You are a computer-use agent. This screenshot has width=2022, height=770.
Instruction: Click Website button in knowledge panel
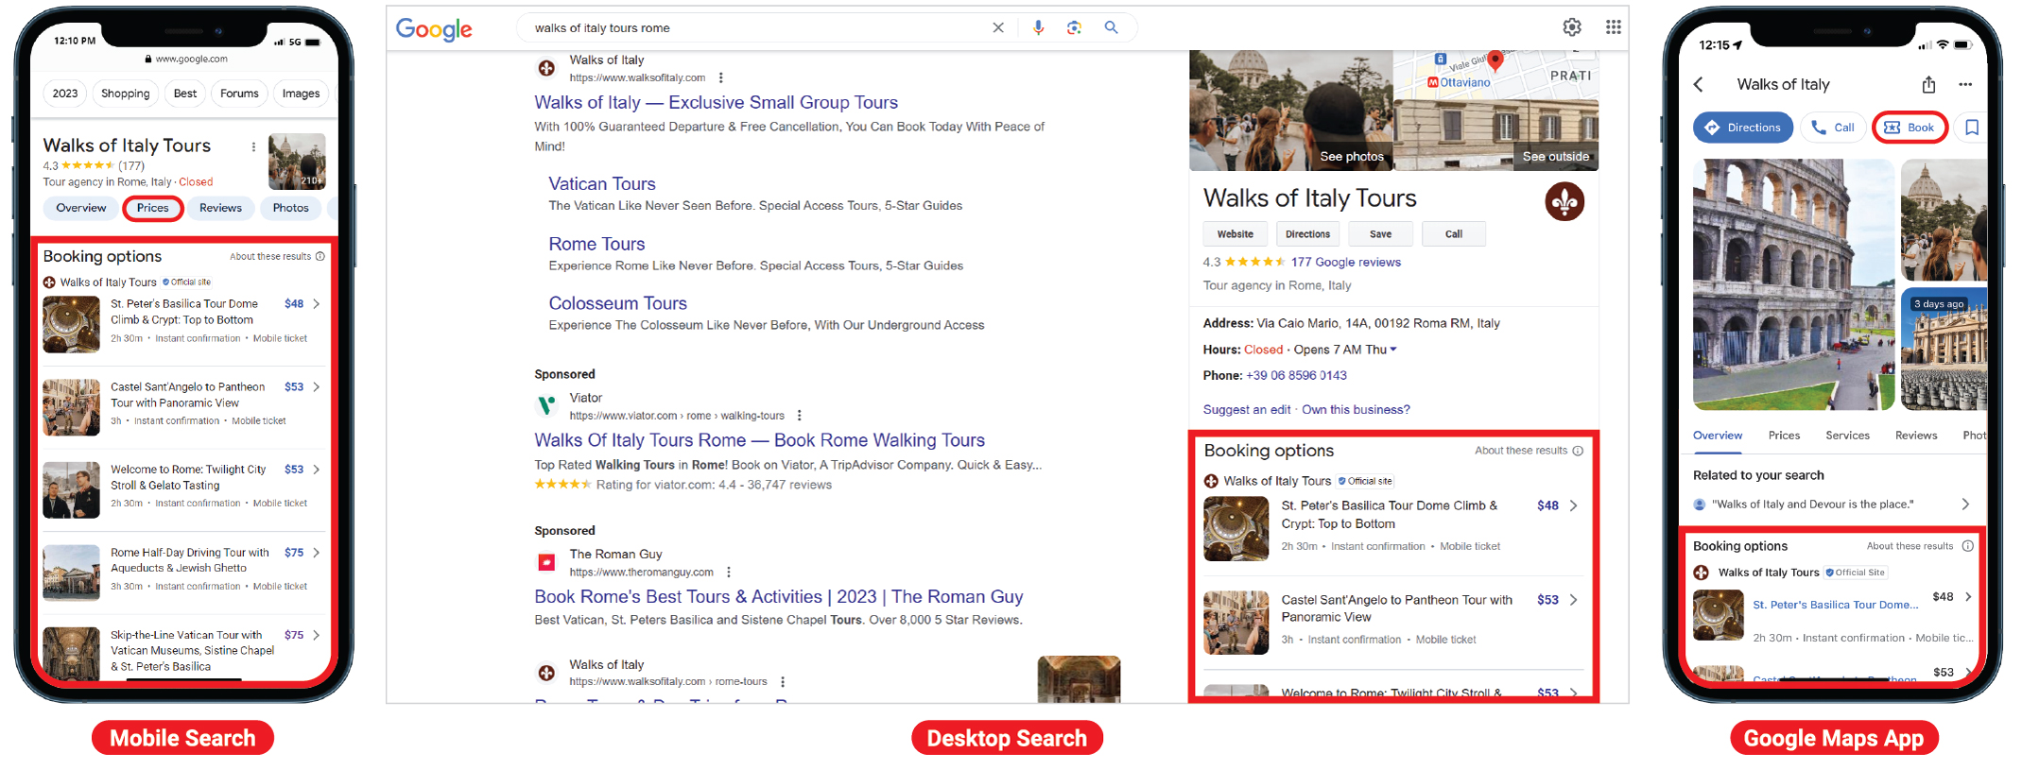click(x=1235, y=234)
